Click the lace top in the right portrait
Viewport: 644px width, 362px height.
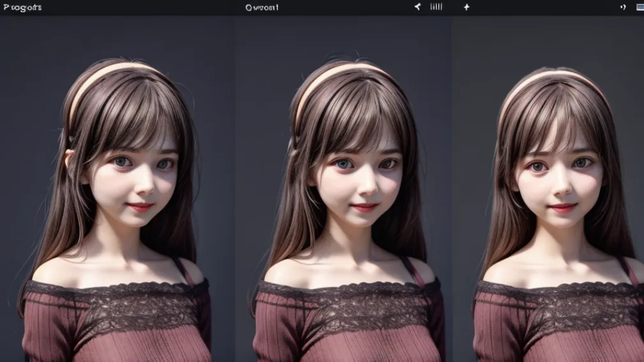point(556,300)
